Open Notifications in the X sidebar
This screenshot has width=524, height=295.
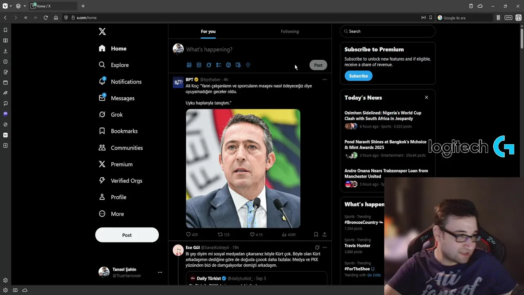coord(120,82)
